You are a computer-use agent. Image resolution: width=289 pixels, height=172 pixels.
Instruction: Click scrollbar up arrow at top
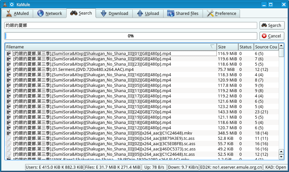(281, 46)
